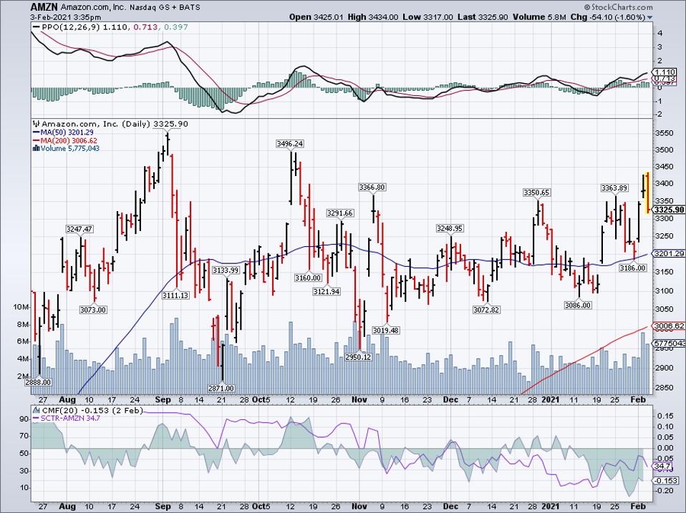Click the 3072.82 December low label
Screen dimensions: 686x513
(486, 310)
